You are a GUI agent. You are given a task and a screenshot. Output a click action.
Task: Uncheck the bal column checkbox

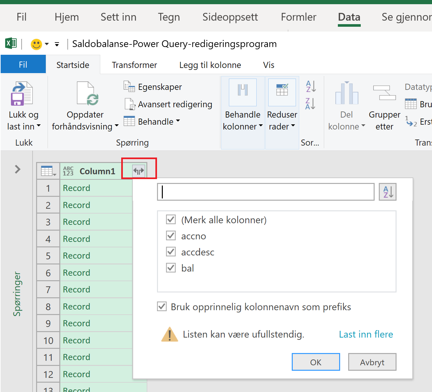tap(171, 268)
